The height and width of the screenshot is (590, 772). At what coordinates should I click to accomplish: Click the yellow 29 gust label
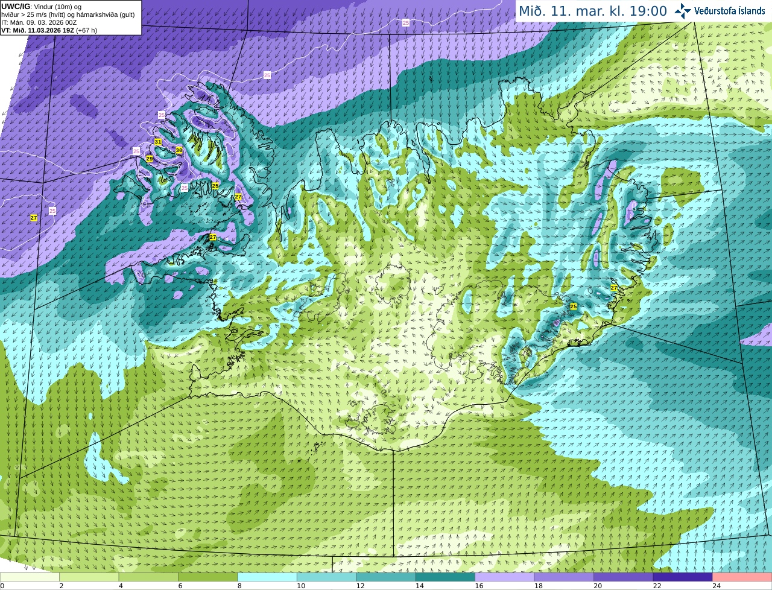tap(150, 159)
